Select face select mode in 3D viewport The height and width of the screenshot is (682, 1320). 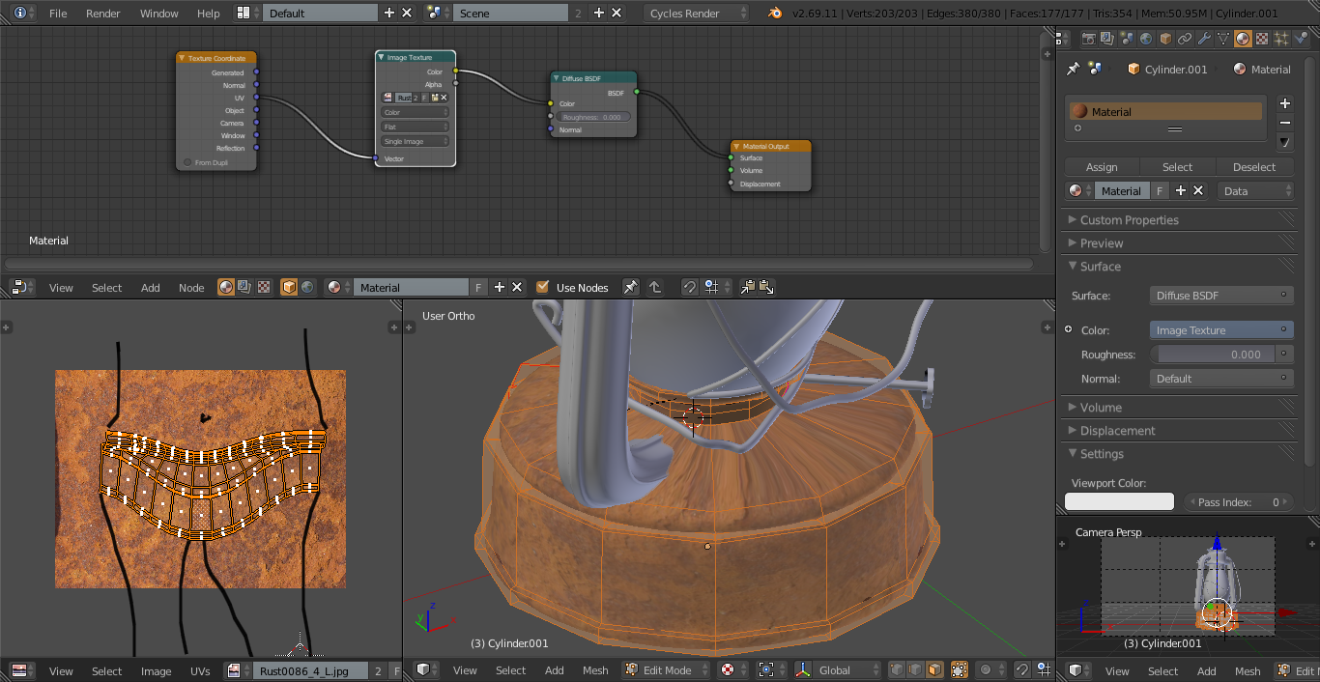(x=934, y=669)
